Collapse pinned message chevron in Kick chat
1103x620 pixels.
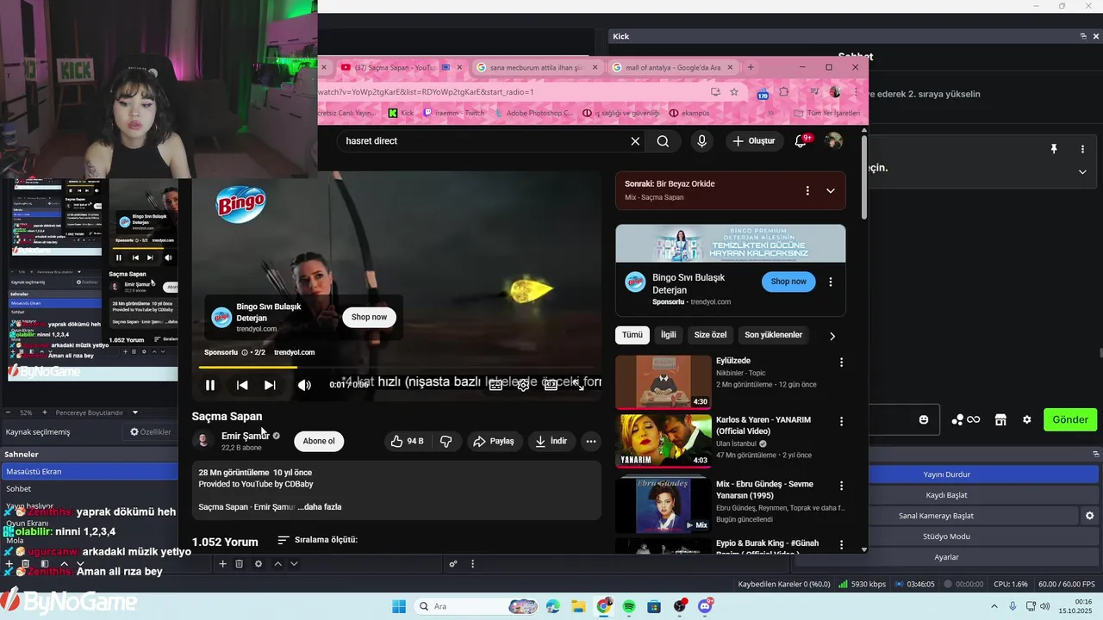coord(1082,171)
